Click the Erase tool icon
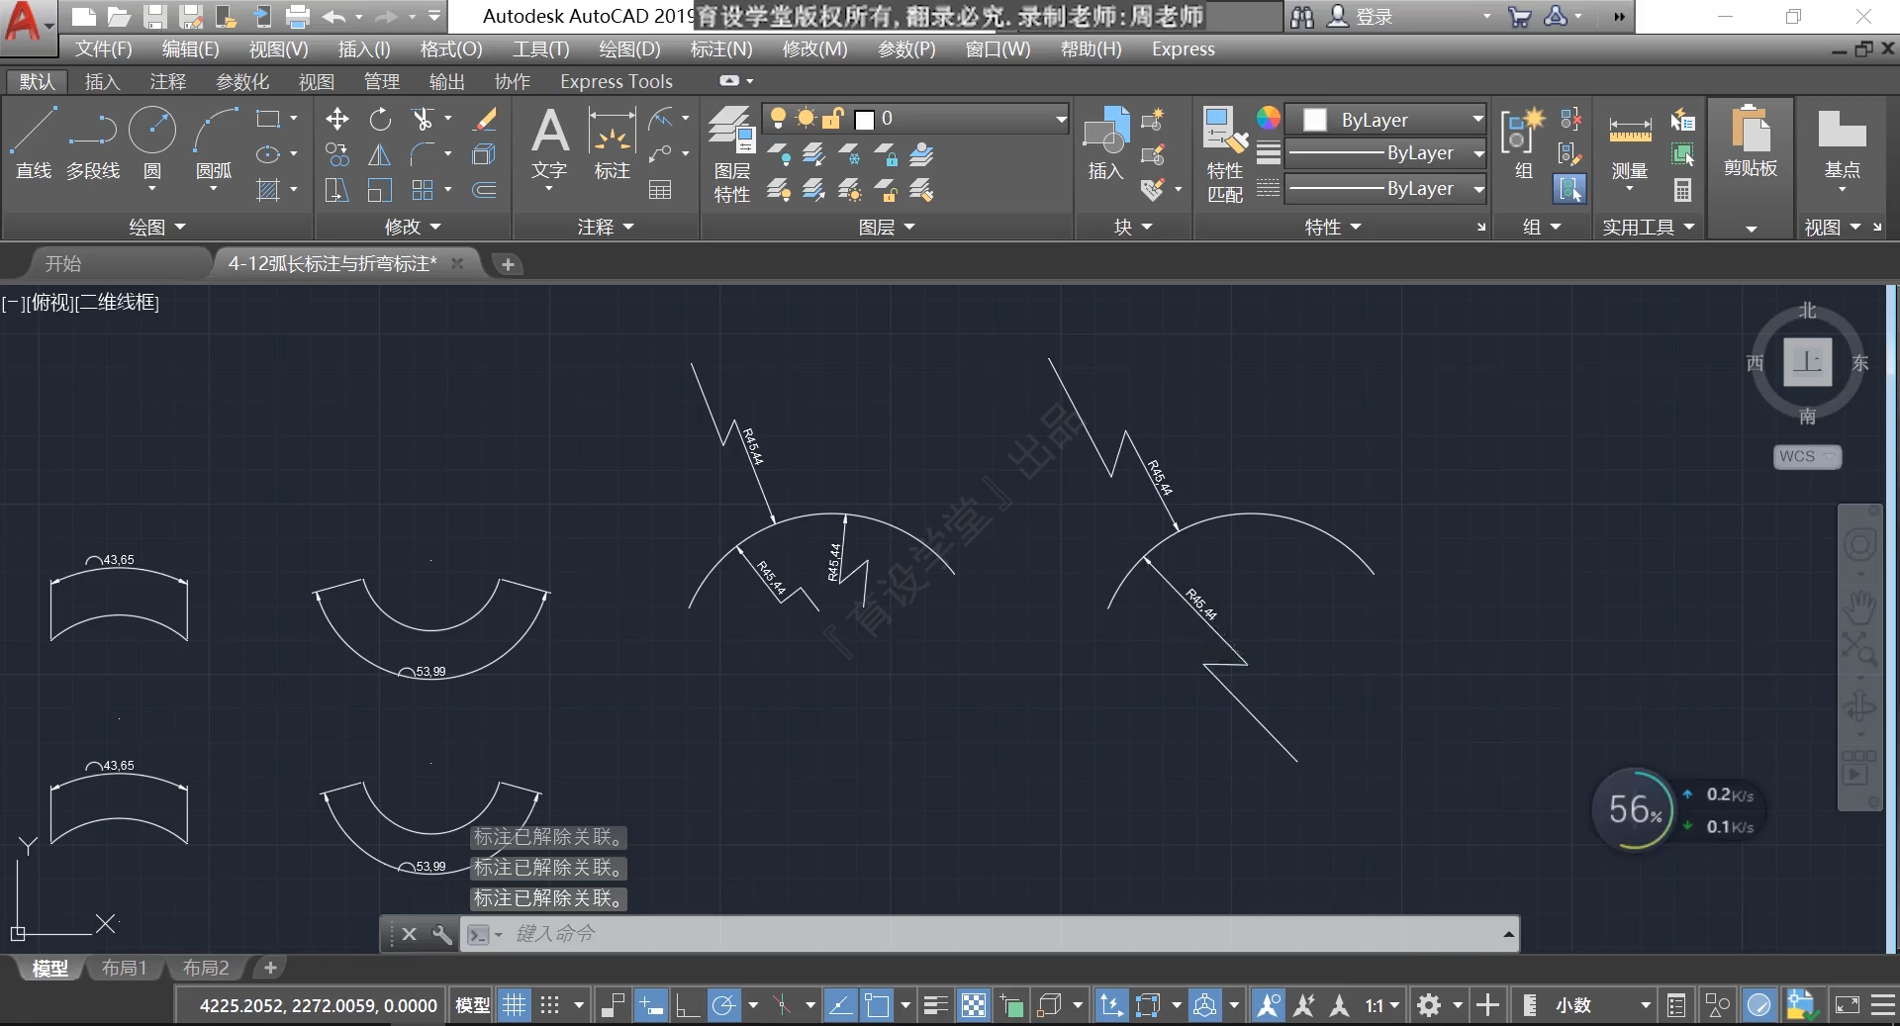 (x=484, y=120)
